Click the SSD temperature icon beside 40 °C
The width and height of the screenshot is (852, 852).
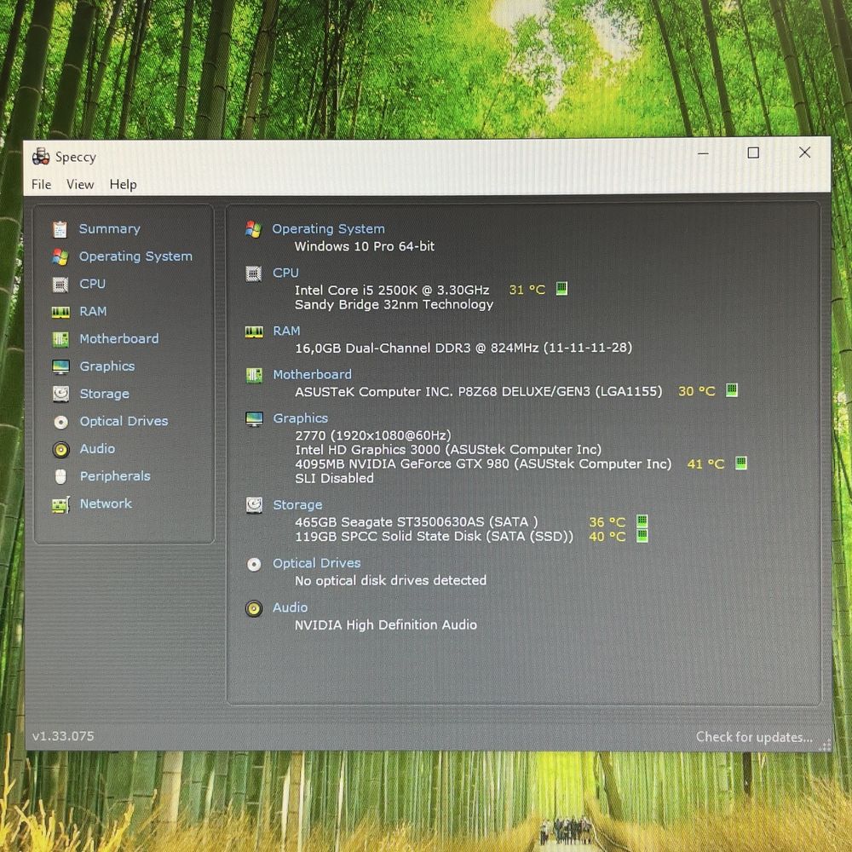pyautogui.click(x=642, y=536)
